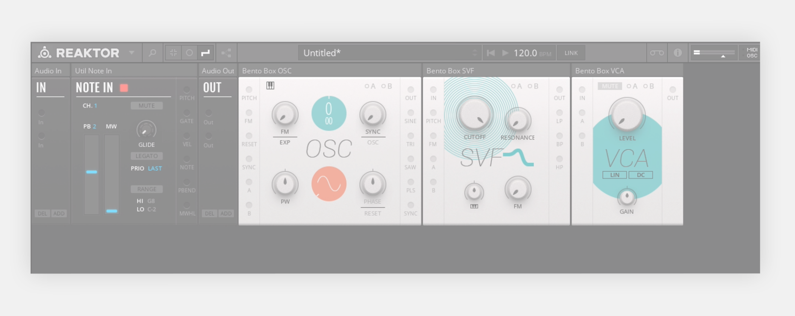Click the collapse-arrows icon in the toolbar
This screenshot has height=316, width=795.
point(173,53)
